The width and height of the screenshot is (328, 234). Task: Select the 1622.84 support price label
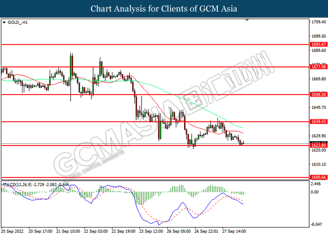(x=319, y=146)
